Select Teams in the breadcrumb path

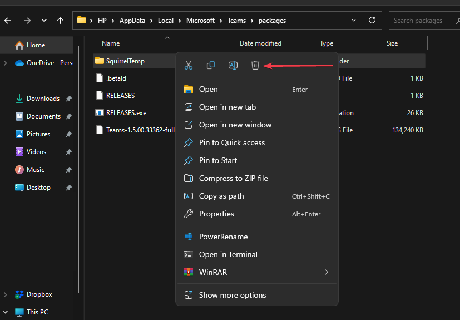(x=236, y=21)
